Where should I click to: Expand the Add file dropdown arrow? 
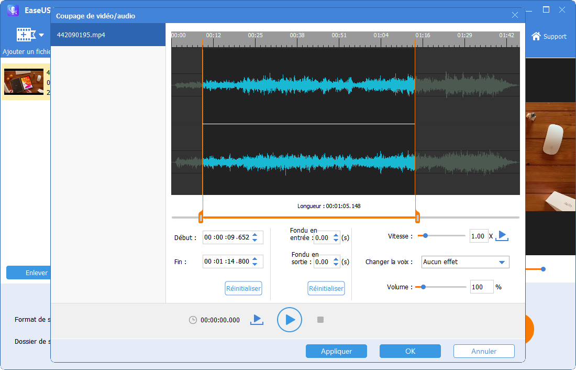click(41, 35)
